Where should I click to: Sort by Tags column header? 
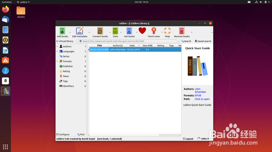tap(171, 45)
